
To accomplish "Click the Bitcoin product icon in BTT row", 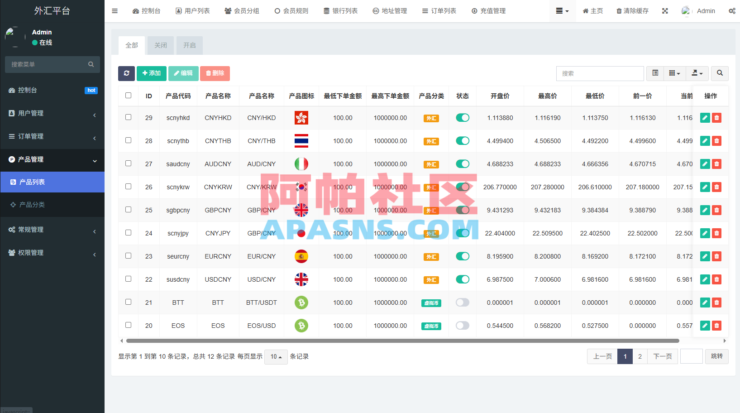I will (x=301, y=303).
